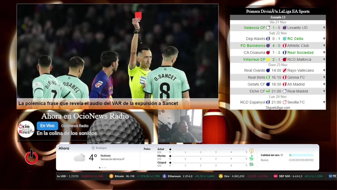Image resolution: width=337 pixels, height=190 pixels.
Task: Click the 'Dep Alavés' team name
Action: (256, 39)
